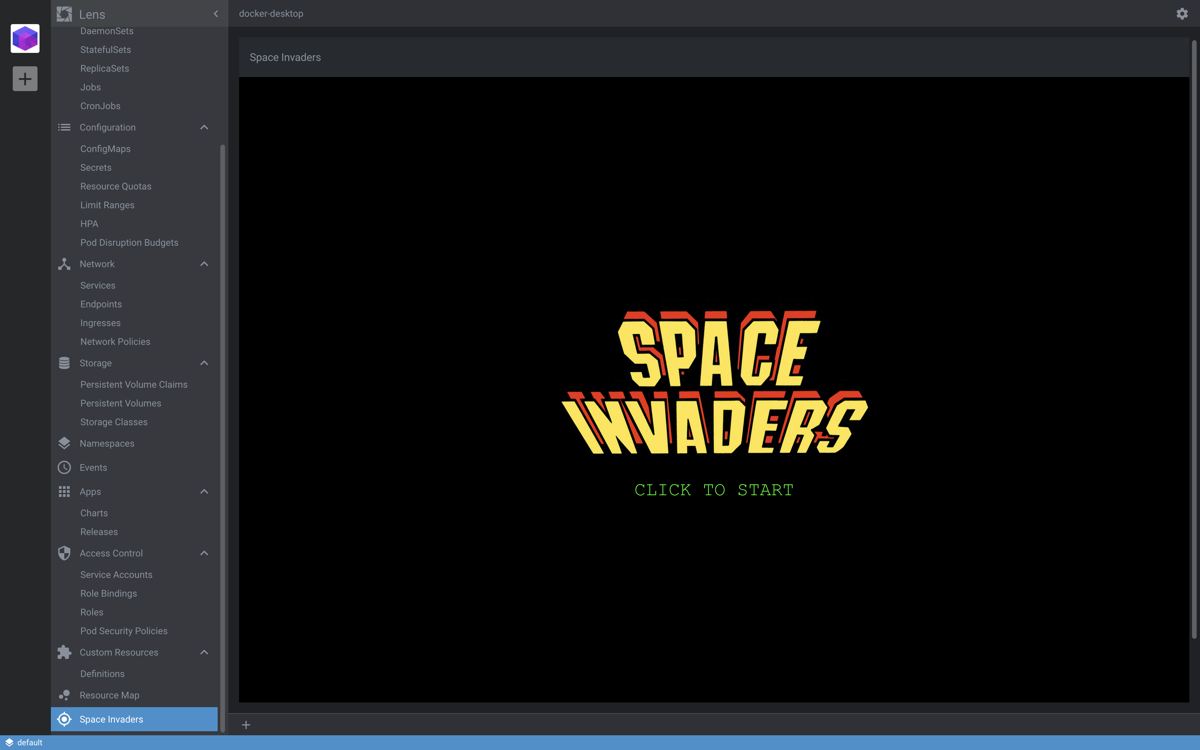The width and height of the screenshot is (1200, 750).
Task: Open the settings gear icon
Action: [x=1182, y=13]
